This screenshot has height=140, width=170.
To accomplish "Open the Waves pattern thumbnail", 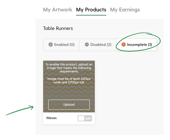I will pyautogui.click(x=69, y=87).
